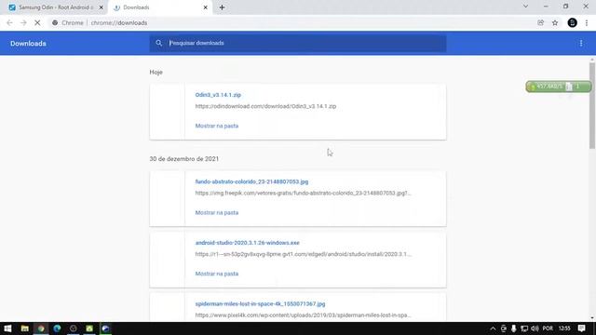
Task: Go back to previous page
Action: click(9, 22)
